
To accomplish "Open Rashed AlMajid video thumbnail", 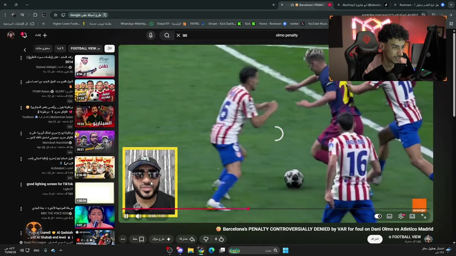I will pyautogui.click(x=95, y=66).
